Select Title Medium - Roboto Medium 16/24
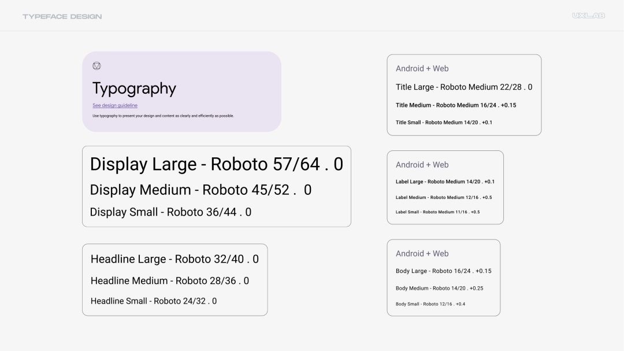 (x=456, y=105)
